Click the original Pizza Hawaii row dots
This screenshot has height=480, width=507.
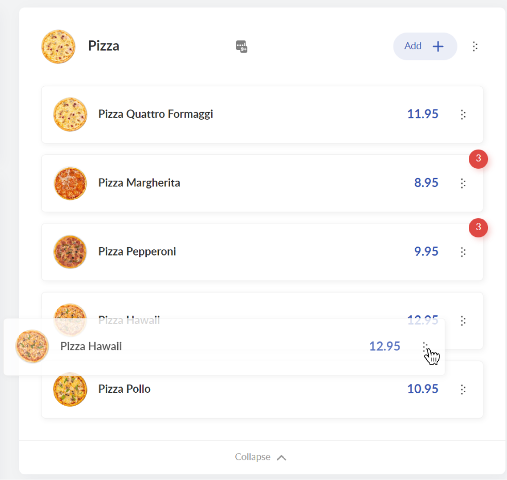pos(463,321)
